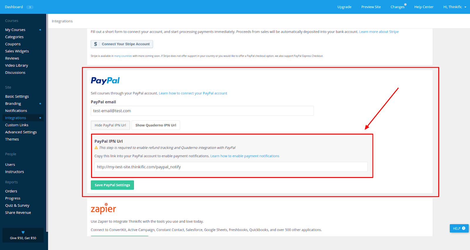The width and height of the screenshot is (470, 250).
Task: Open Learn more about Stripe link
Action: point(379,32)
